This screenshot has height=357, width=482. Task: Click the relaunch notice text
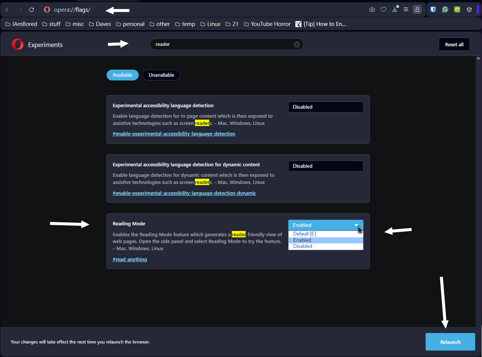[x=80, y=342]
